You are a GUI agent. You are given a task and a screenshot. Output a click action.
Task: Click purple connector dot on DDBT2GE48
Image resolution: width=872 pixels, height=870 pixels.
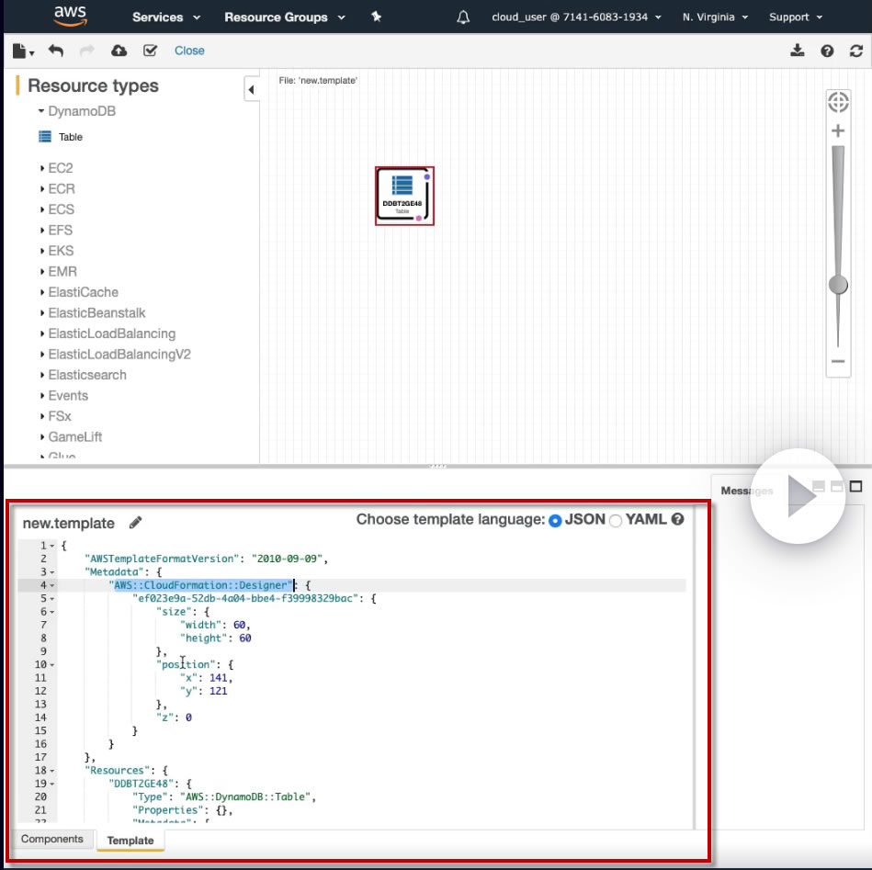pos(427,176)
